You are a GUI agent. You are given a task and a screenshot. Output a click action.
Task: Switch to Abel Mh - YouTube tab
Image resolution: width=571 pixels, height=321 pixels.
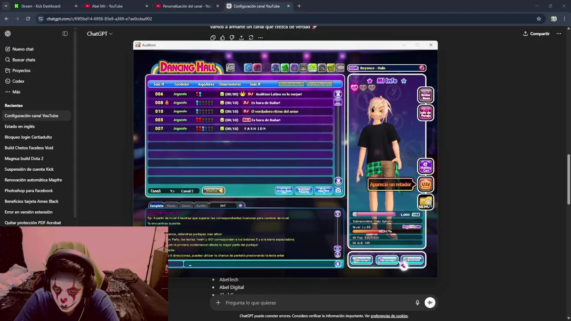(116, 6)
